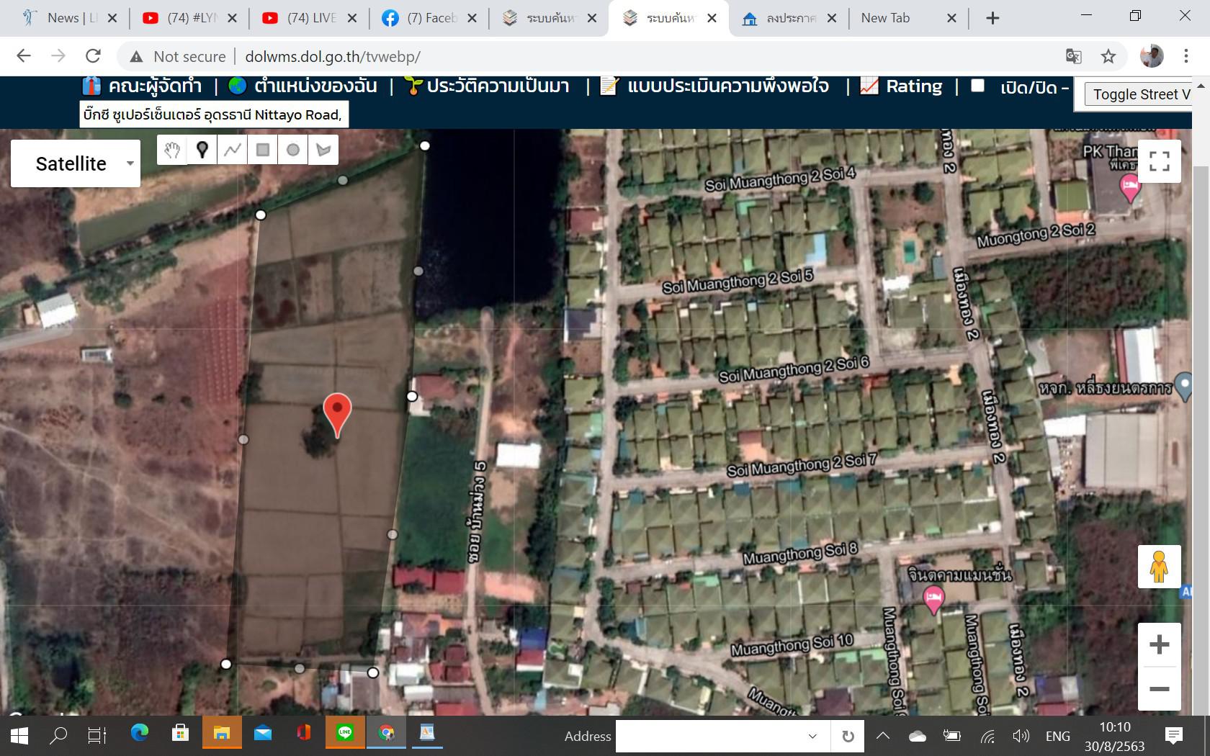The width and height of the screenshot is (1210, 756).
Task: Select the marker drawing tool
Action: click(x=202, y=150)
